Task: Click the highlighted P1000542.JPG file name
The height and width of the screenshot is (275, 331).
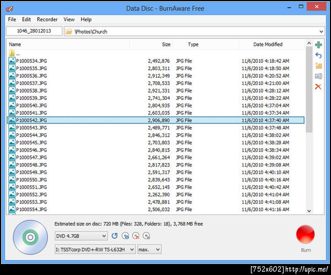Action: tap(31, 120)
